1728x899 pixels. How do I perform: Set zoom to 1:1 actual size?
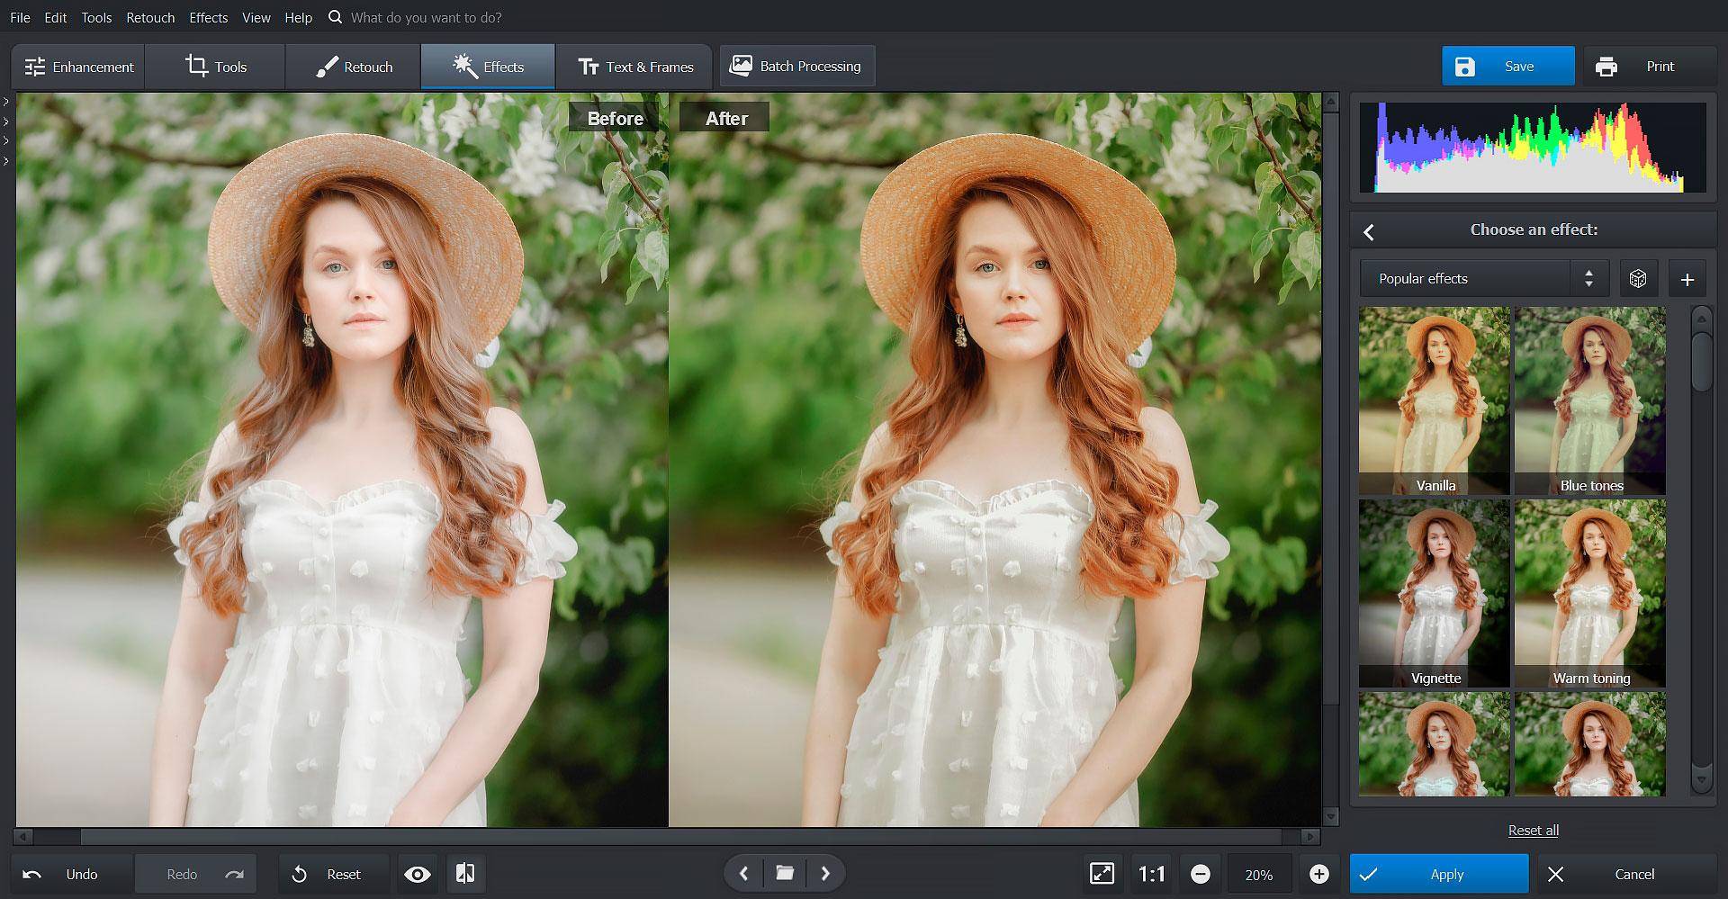click(1152, 874)
